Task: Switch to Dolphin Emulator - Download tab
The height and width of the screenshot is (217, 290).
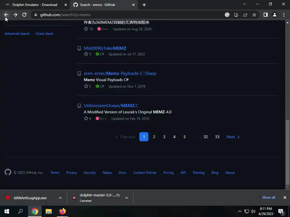Action: [35, 5]
